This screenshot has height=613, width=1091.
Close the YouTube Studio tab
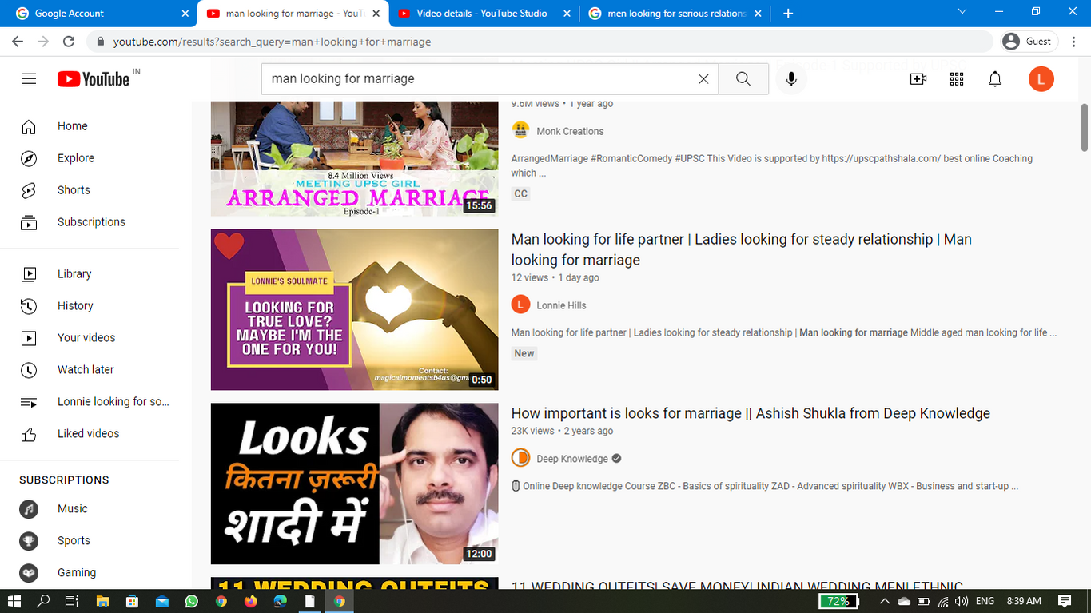point(567,14)
